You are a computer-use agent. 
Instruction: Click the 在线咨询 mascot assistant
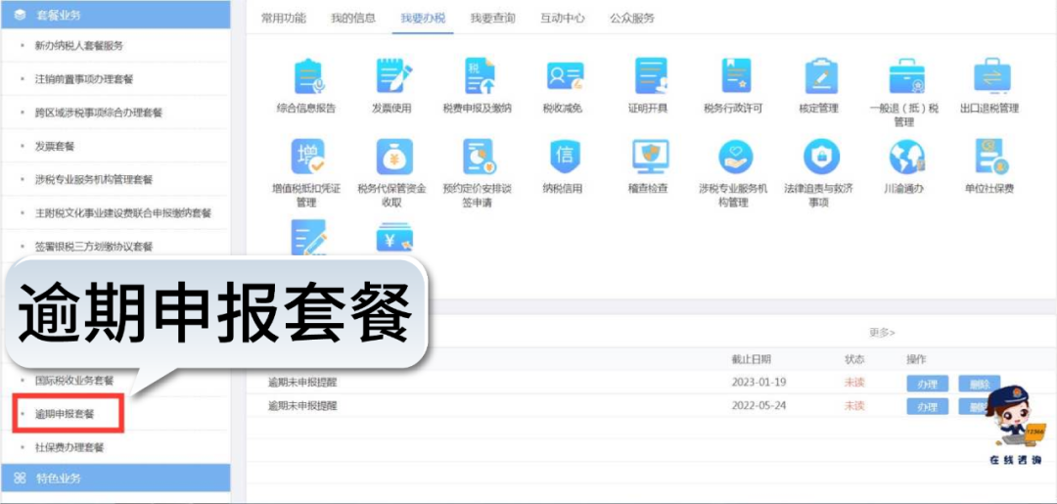tap(1015, 426)
